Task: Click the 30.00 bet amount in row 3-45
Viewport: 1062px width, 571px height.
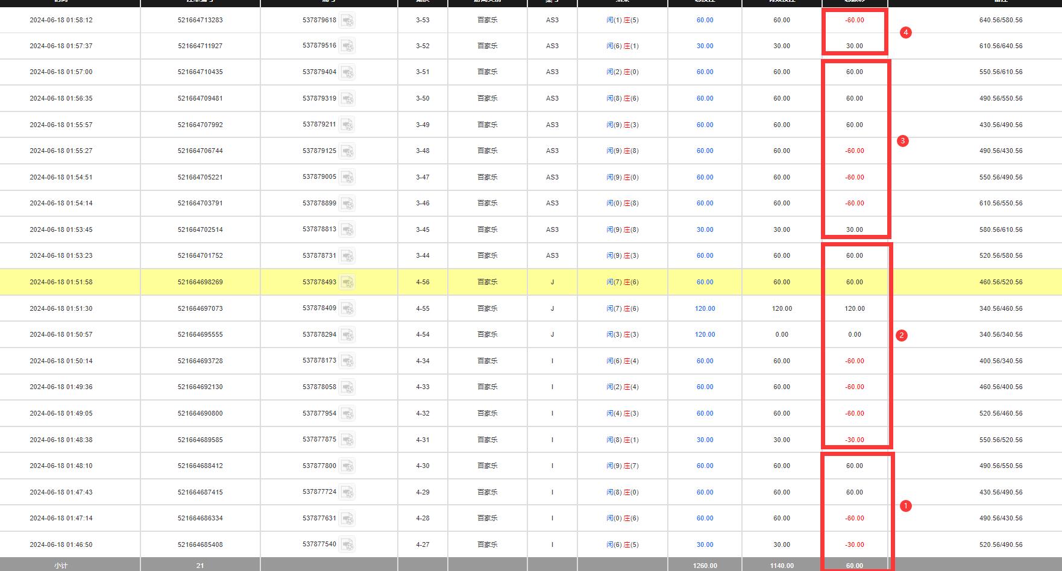Action: coord(705,229)
